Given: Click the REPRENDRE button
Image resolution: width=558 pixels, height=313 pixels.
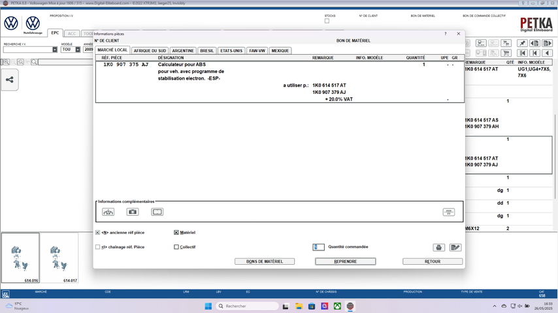Looking at the screenshot, I should [345, 261].
